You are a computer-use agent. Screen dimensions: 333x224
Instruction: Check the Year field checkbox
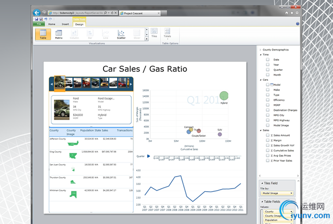267,65
